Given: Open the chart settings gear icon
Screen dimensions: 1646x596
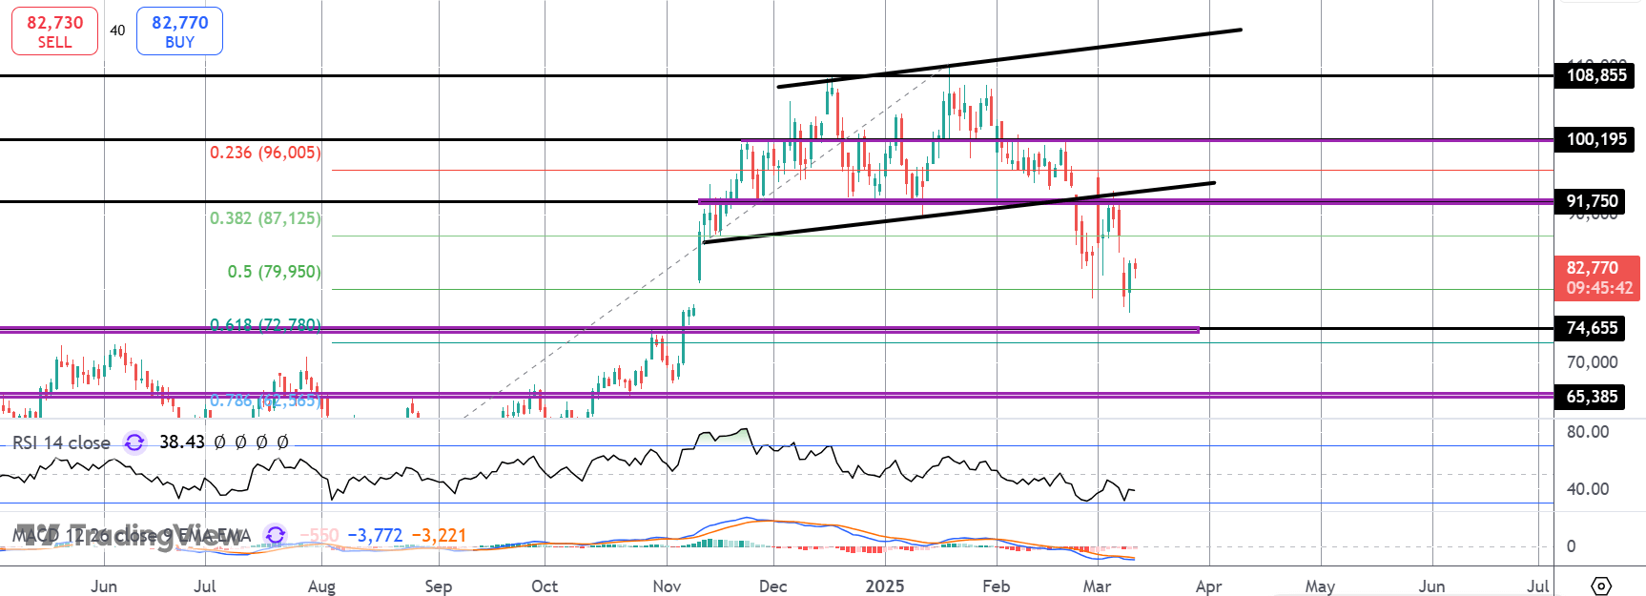Looking at the screenshot, I should pos(1601,586).
